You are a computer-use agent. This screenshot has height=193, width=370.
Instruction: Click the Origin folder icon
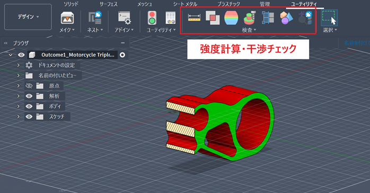[40, 86]
